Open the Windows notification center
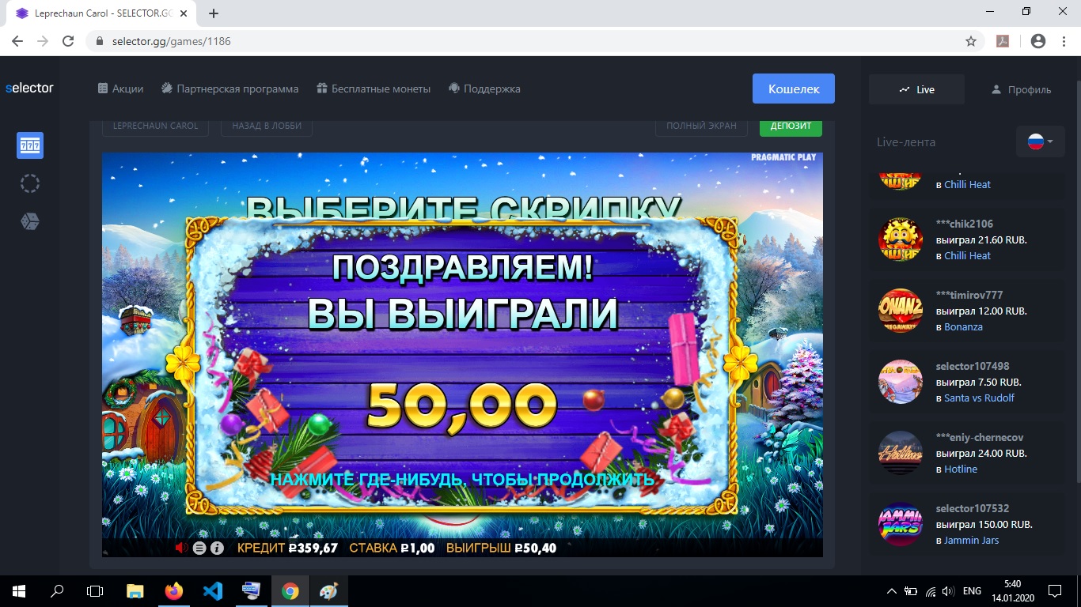Image resolution: width=1081 pixels, height=607 pixels. [1055, 591]
